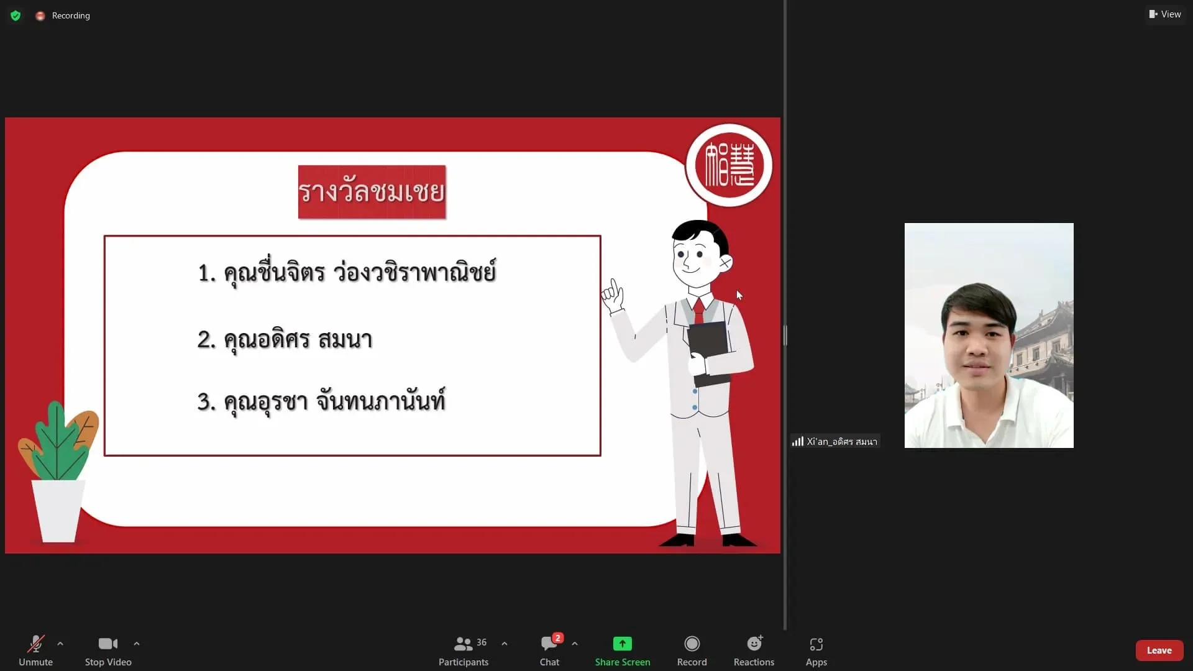Click the divider handle between panels
The width and height of the screenshot is (1193, 671).
point(785,335)
